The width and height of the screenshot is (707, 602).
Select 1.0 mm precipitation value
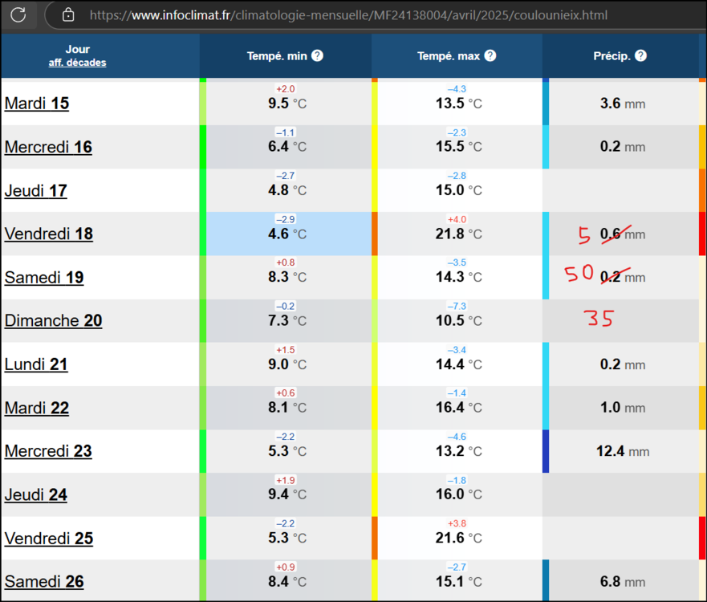pyautogui.click(x=622, y=408)
